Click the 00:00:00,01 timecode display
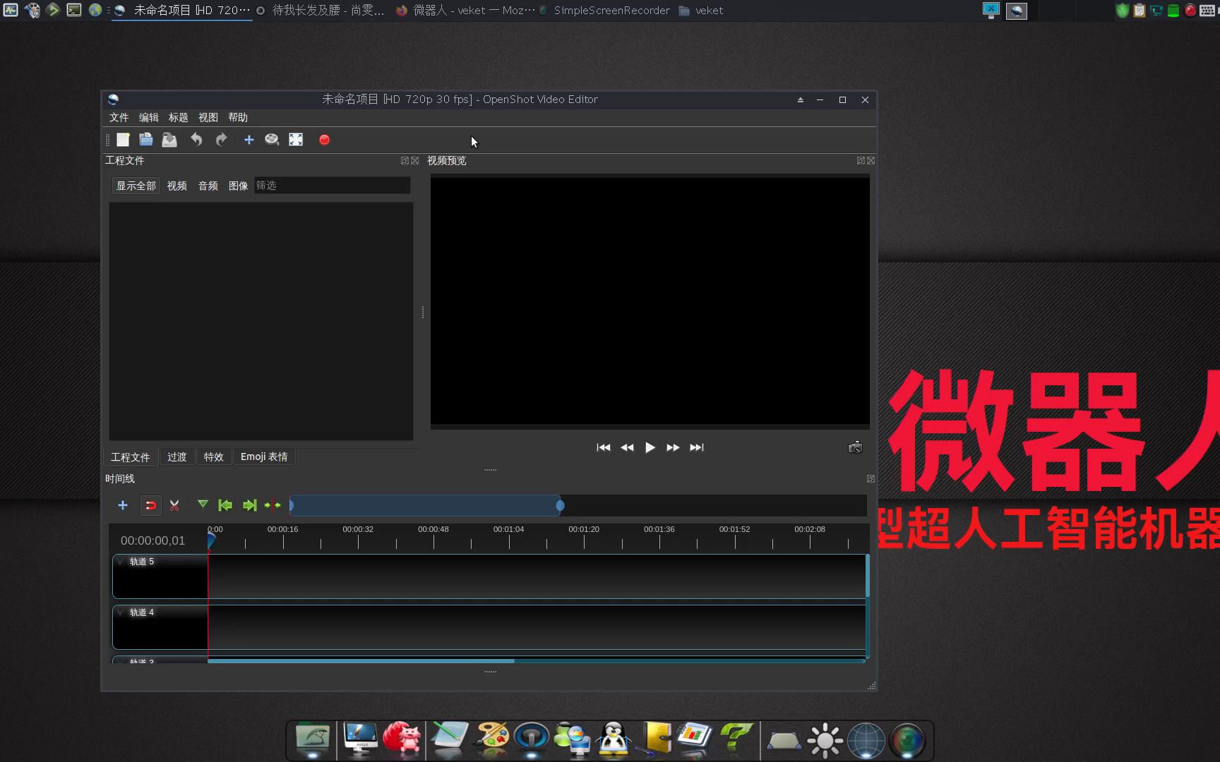This screenshot has width=1220, height=762. (152, 540)
